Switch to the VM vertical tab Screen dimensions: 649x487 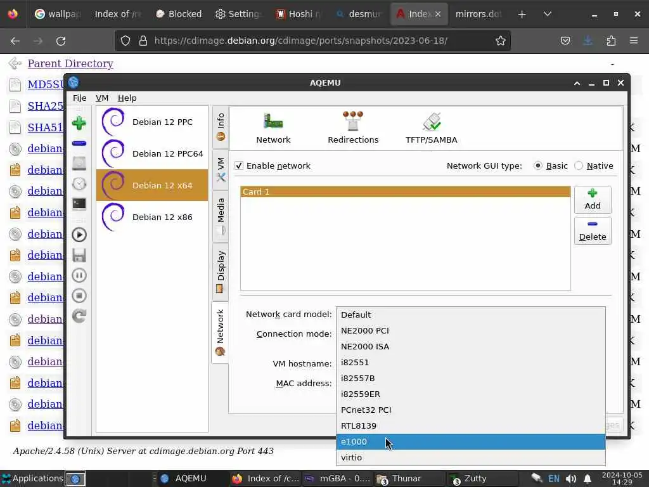pos(220,169)
